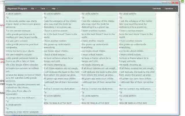Select 'eve books about childre.' in second column
The width and height of the screenshot is (185, 116).
62,51
